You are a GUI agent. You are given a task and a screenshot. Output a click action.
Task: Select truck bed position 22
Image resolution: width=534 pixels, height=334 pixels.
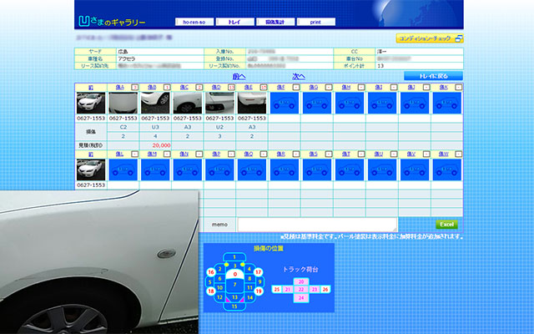[301, 290]
